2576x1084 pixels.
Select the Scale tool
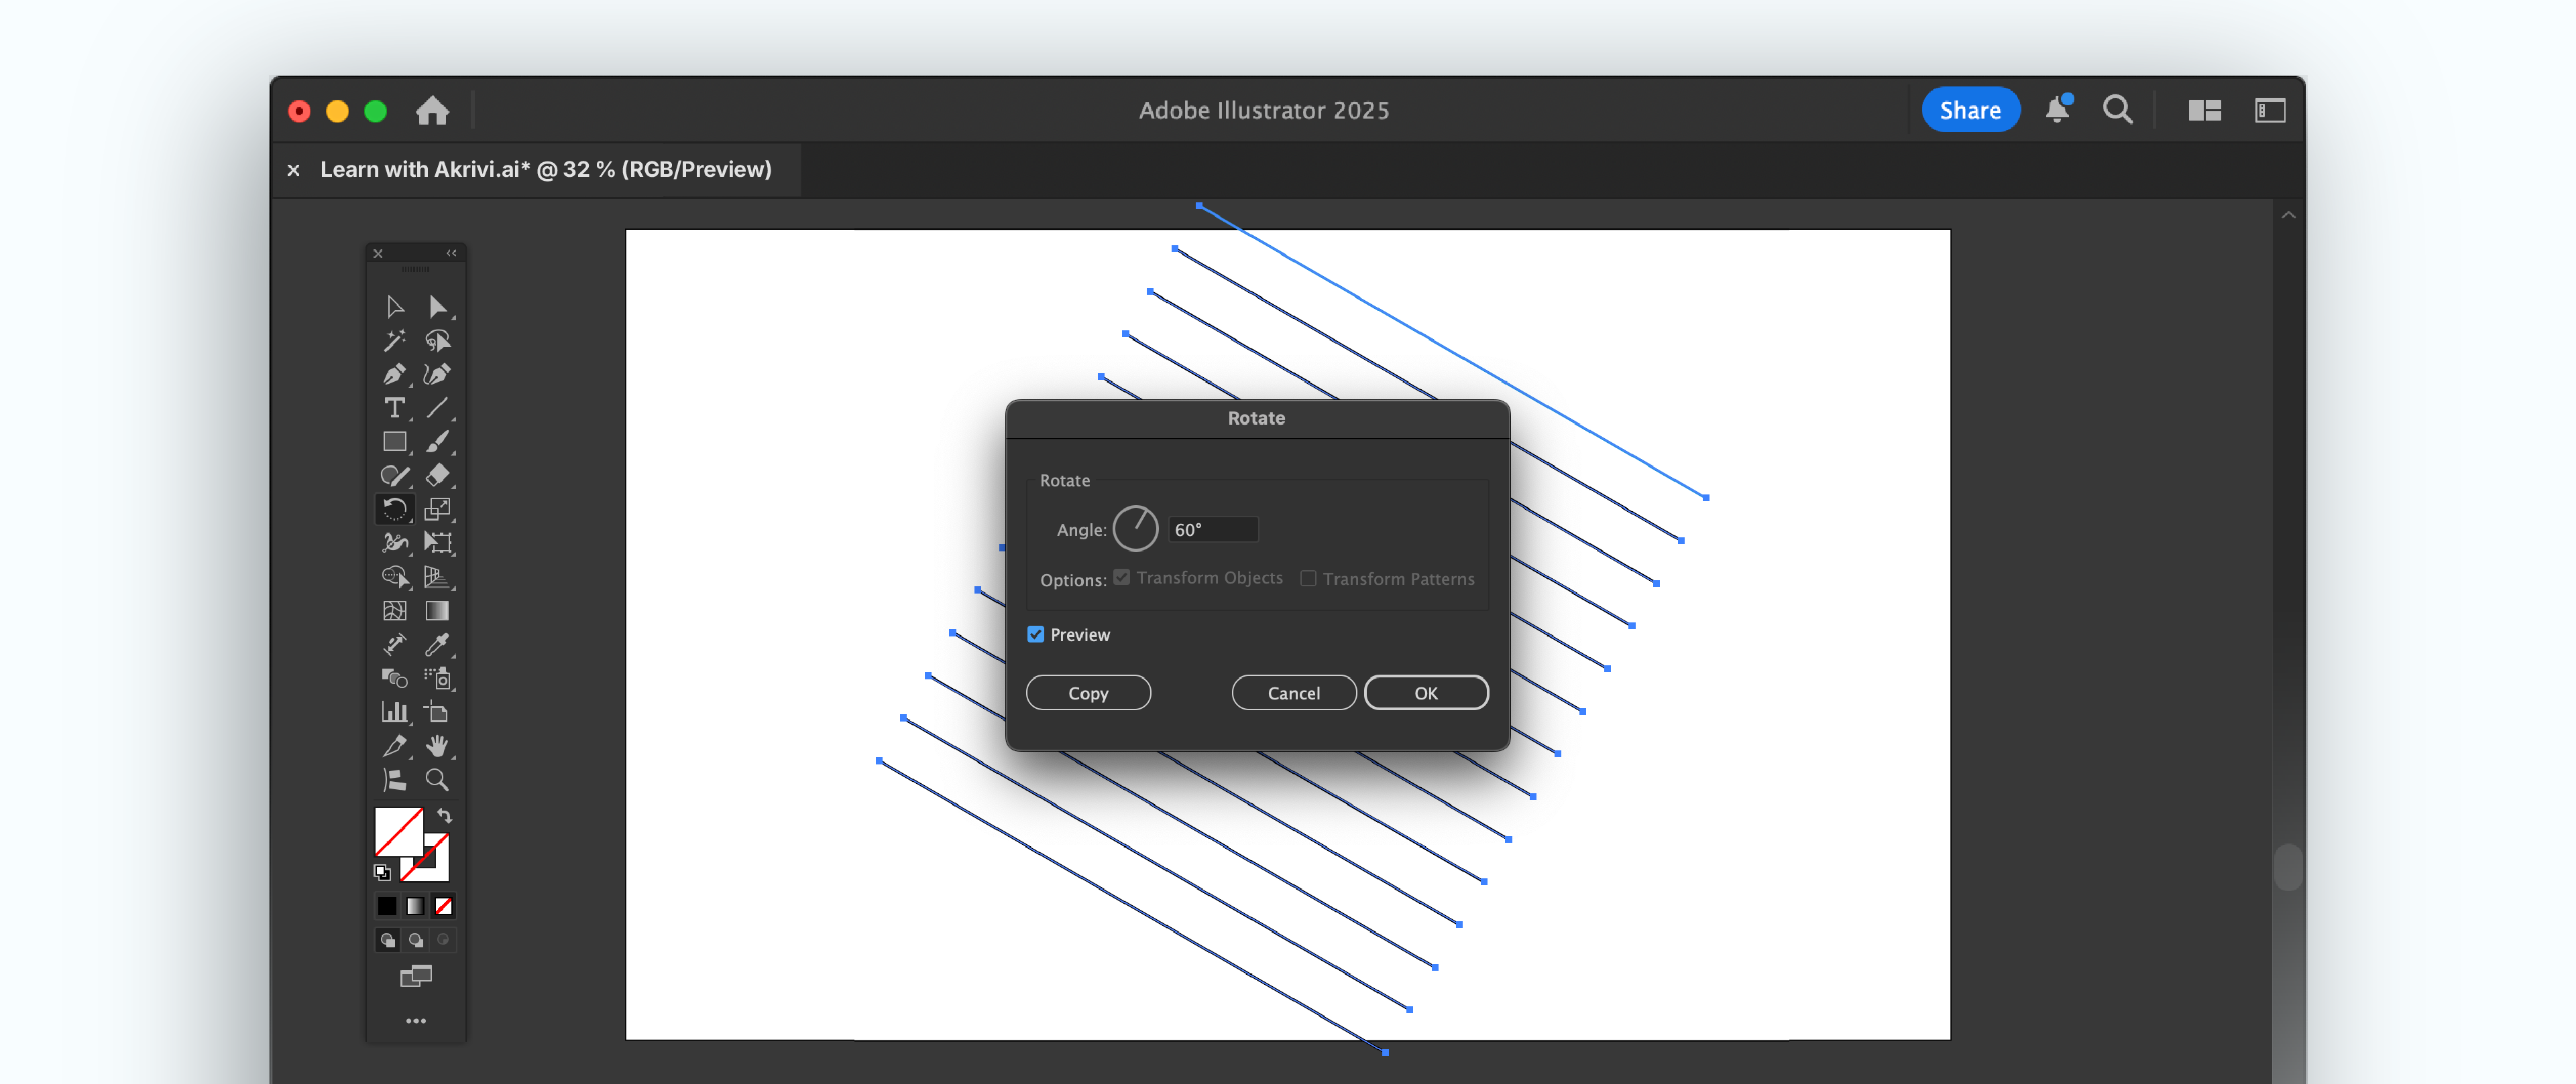437,510
